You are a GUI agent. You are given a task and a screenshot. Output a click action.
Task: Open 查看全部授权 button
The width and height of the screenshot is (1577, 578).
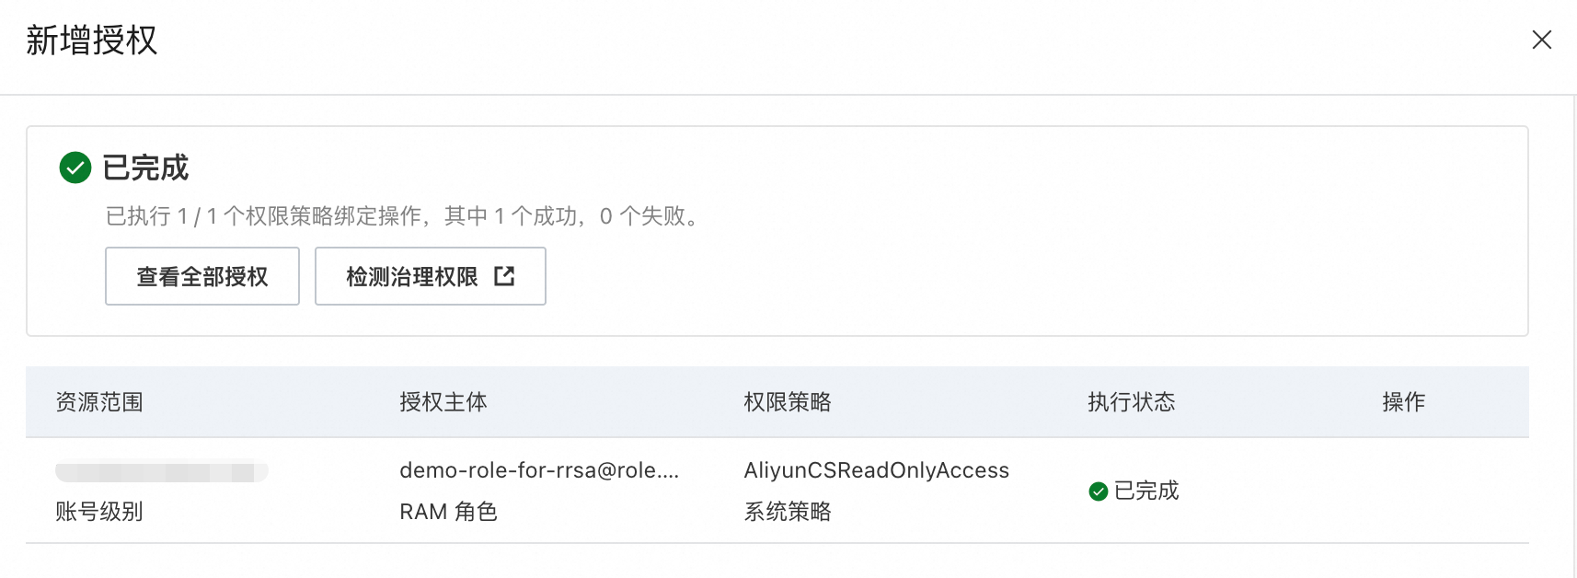coord(202,276)
